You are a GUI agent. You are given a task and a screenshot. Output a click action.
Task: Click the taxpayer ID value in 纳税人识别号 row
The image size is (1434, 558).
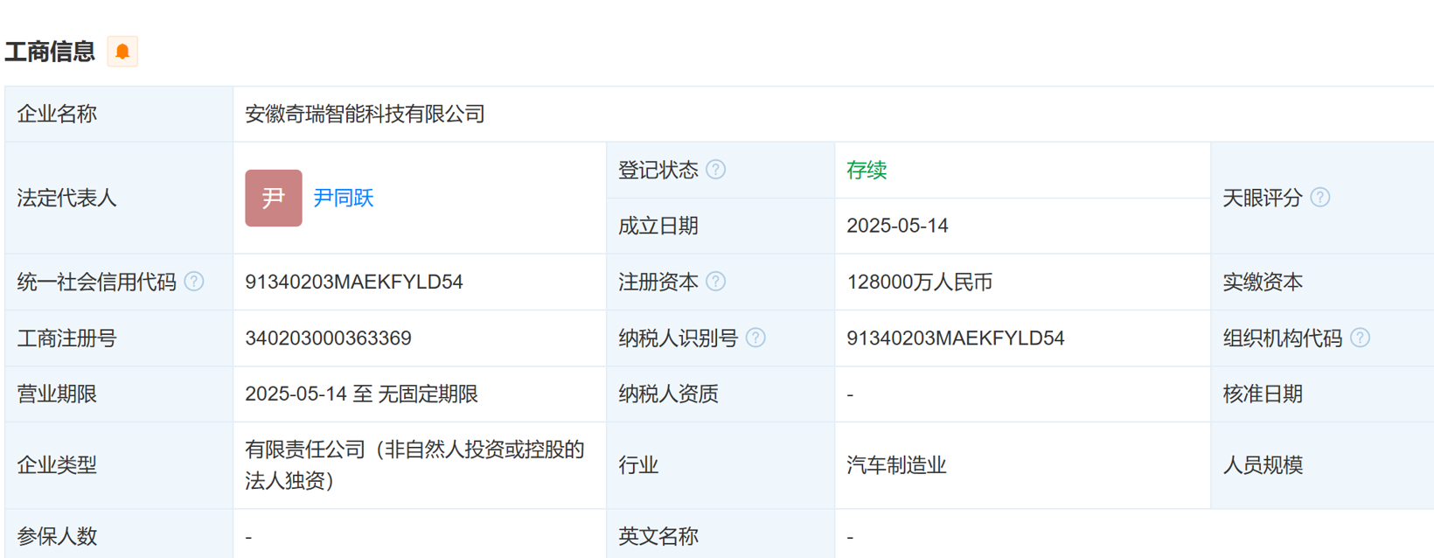955,338
